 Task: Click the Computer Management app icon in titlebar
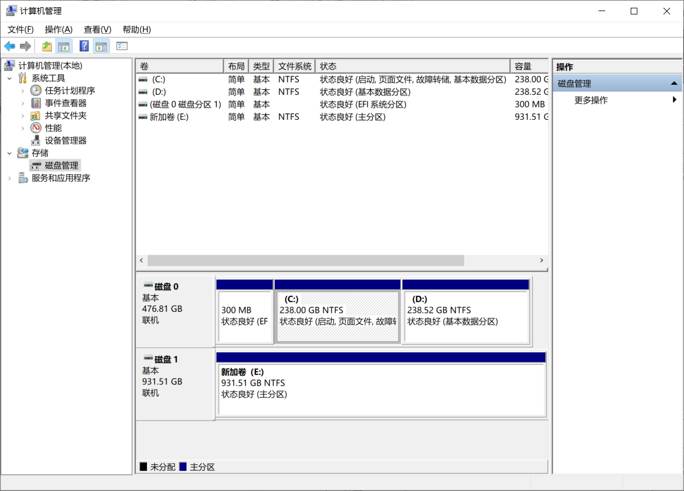[9, 10]
